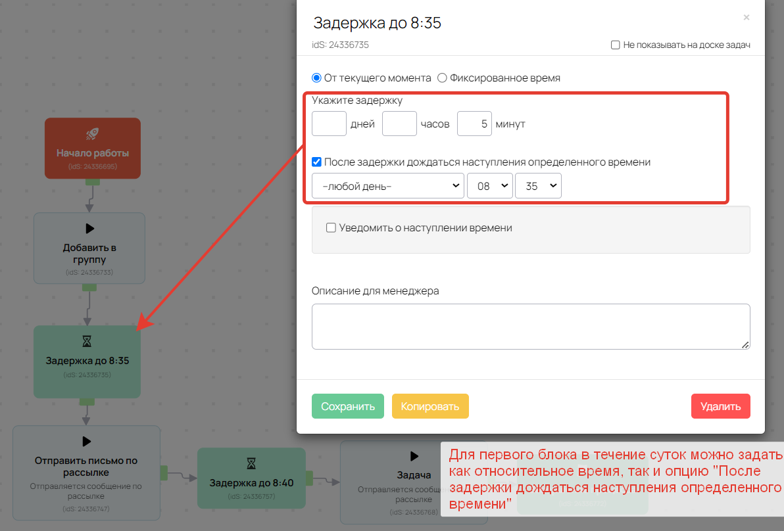The height and width of the screenshot is (531, 784).
Task: Click the Копировать button
Action: pyautogui.click(x=430, y=406)
